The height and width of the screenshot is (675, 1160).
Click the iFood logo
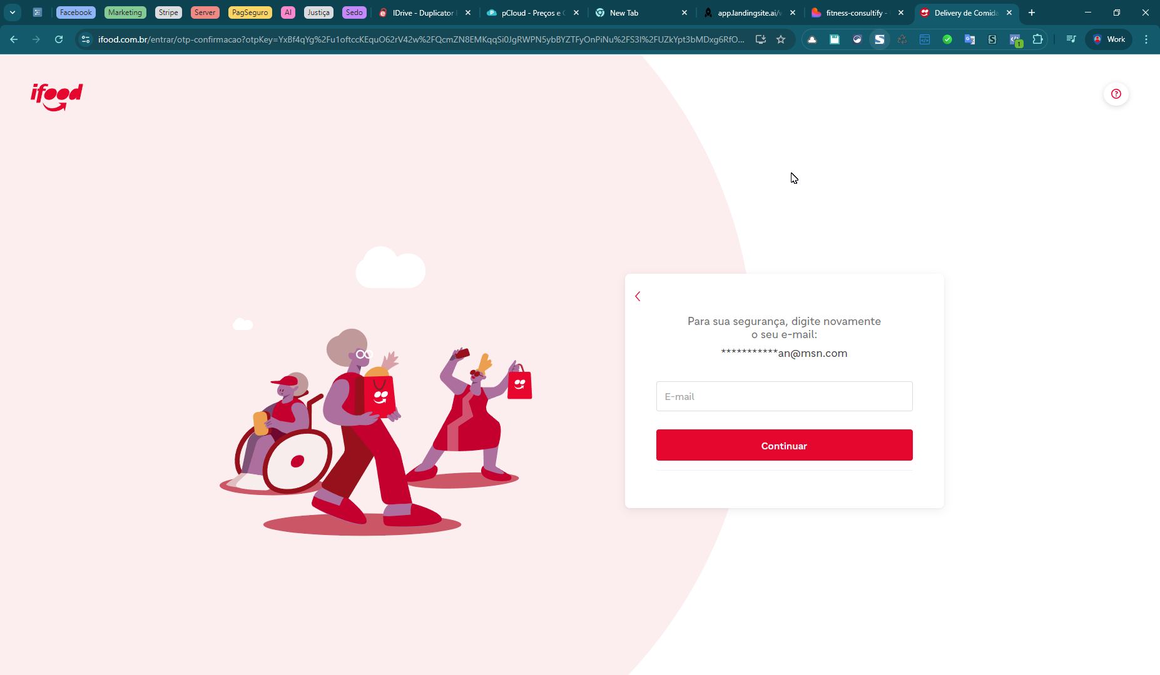point(57,97)
